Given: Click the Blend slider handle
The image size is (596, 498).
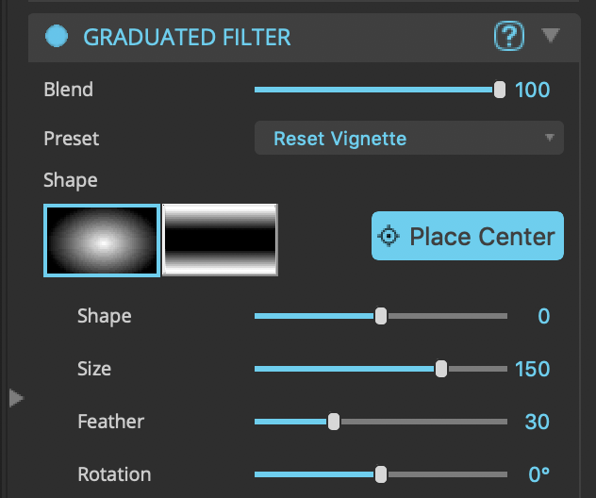Looking at the screenshot, I should point(500,90).
